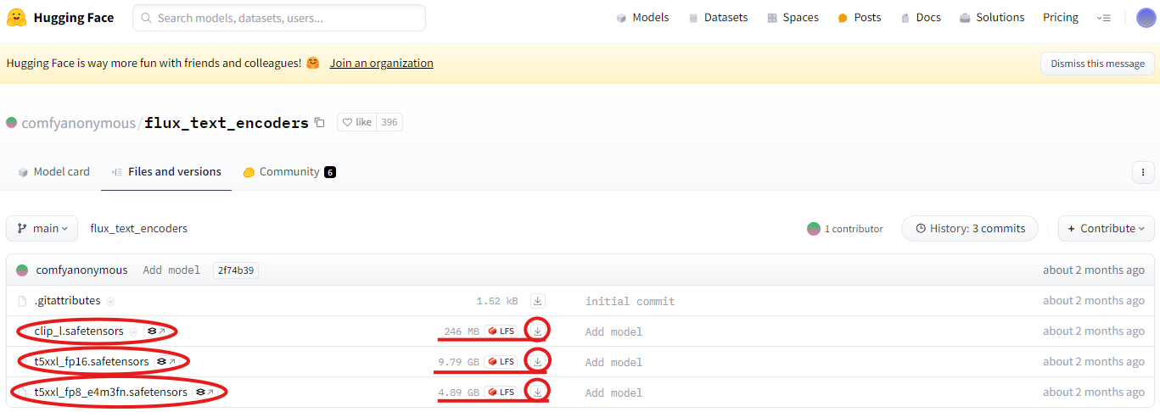Click the 4.89 GB size link

459,393
